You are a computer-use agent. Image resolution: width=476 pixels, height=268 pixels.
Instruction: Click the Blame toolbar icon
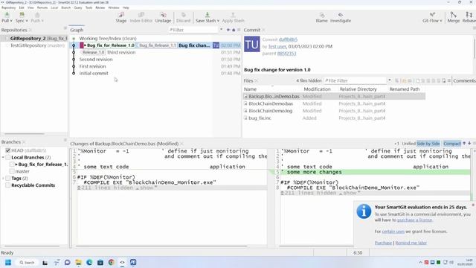coord(321,15)
